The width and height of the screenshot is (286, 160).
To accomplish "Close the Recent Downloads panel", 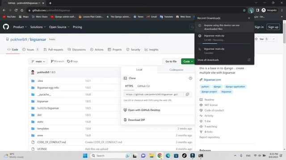I will pos(249,18).
